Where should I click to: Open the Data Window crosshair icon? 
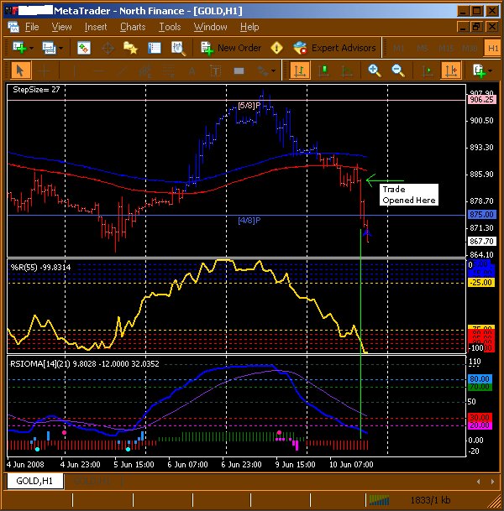[108, 48]
